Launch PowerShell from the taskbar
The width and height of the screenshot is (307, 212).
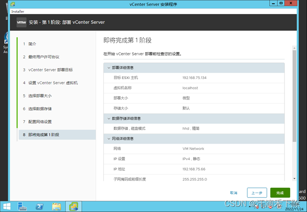40,206
